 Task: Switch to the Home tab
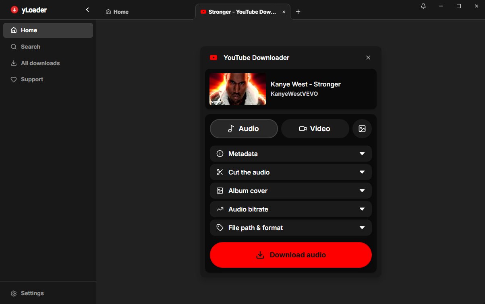click(117, 12)
